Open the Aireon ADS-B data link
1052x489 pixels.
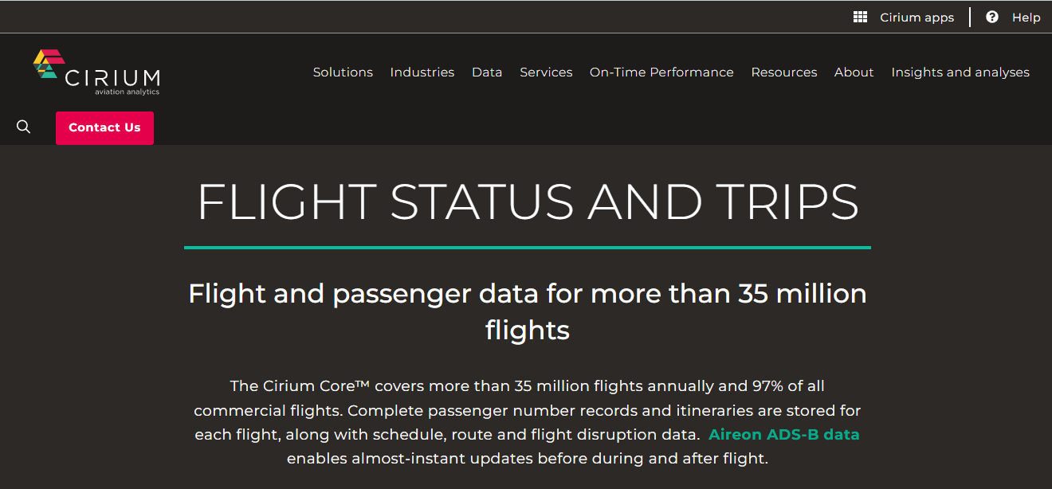pyautogui.click(x=783, y=435)
